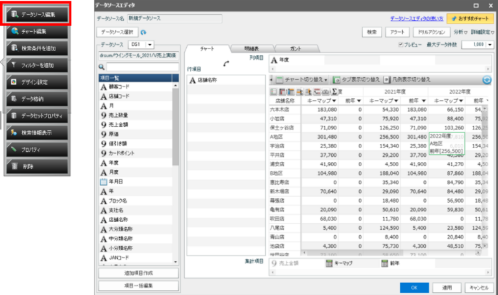Switch to the ガント tab

pyautogui.click(x=296, y=49)
